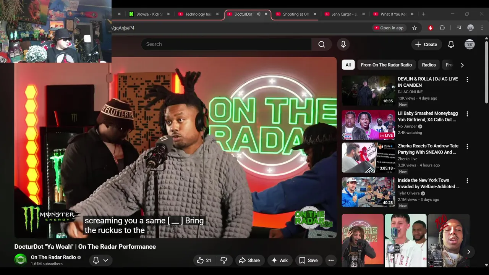This screenshot has width=489, height=275.
Task: Open the Zherka Reacts video thumbnail
Action: click(368, 157)
